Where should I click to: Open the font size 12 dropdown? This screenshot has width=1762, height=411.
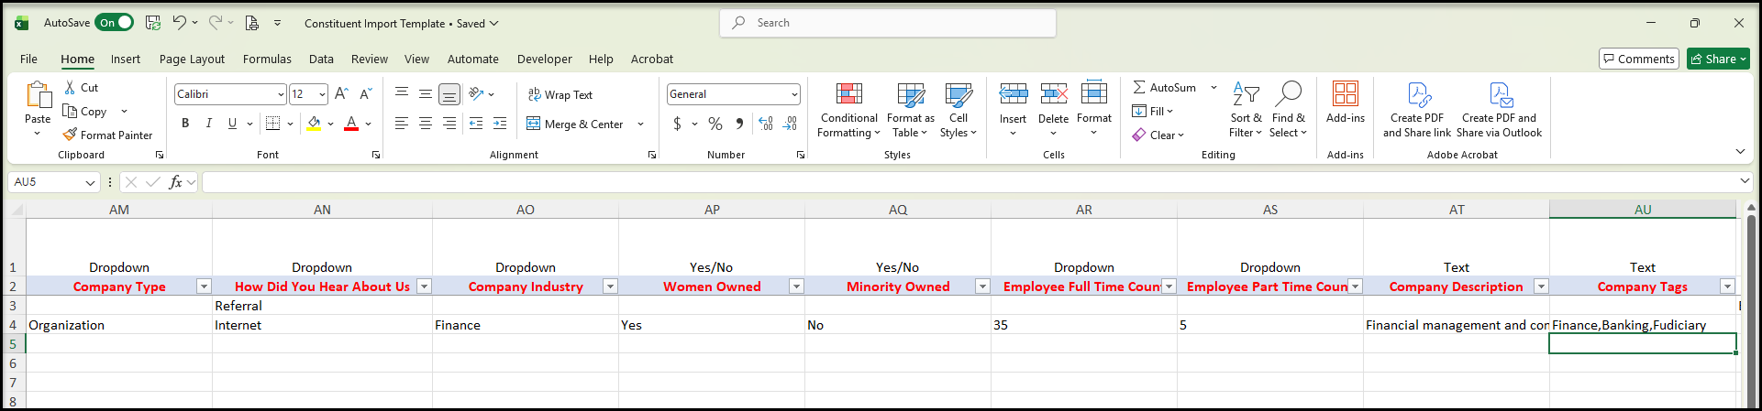(x=322, y=94)
